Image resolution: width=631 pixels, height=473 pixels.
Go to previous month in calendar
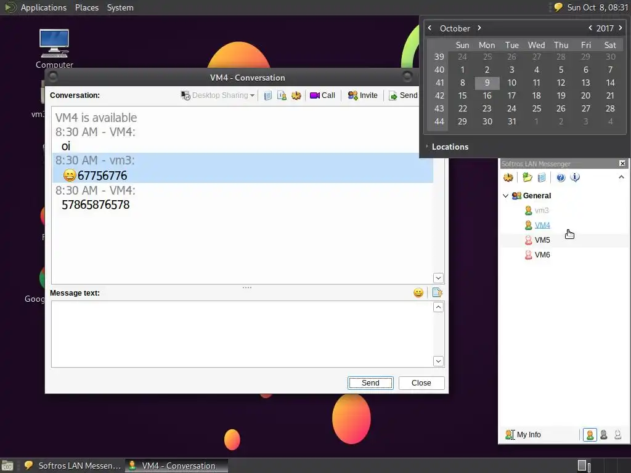click(429, 28)
